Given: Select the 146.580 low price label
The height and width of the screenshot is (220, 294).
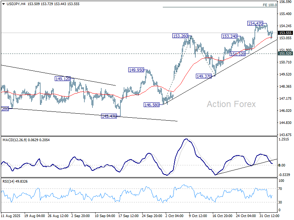Looking at the screenshot, I should coord(151,104).
